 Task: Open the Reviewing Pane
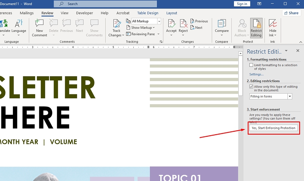141,34
